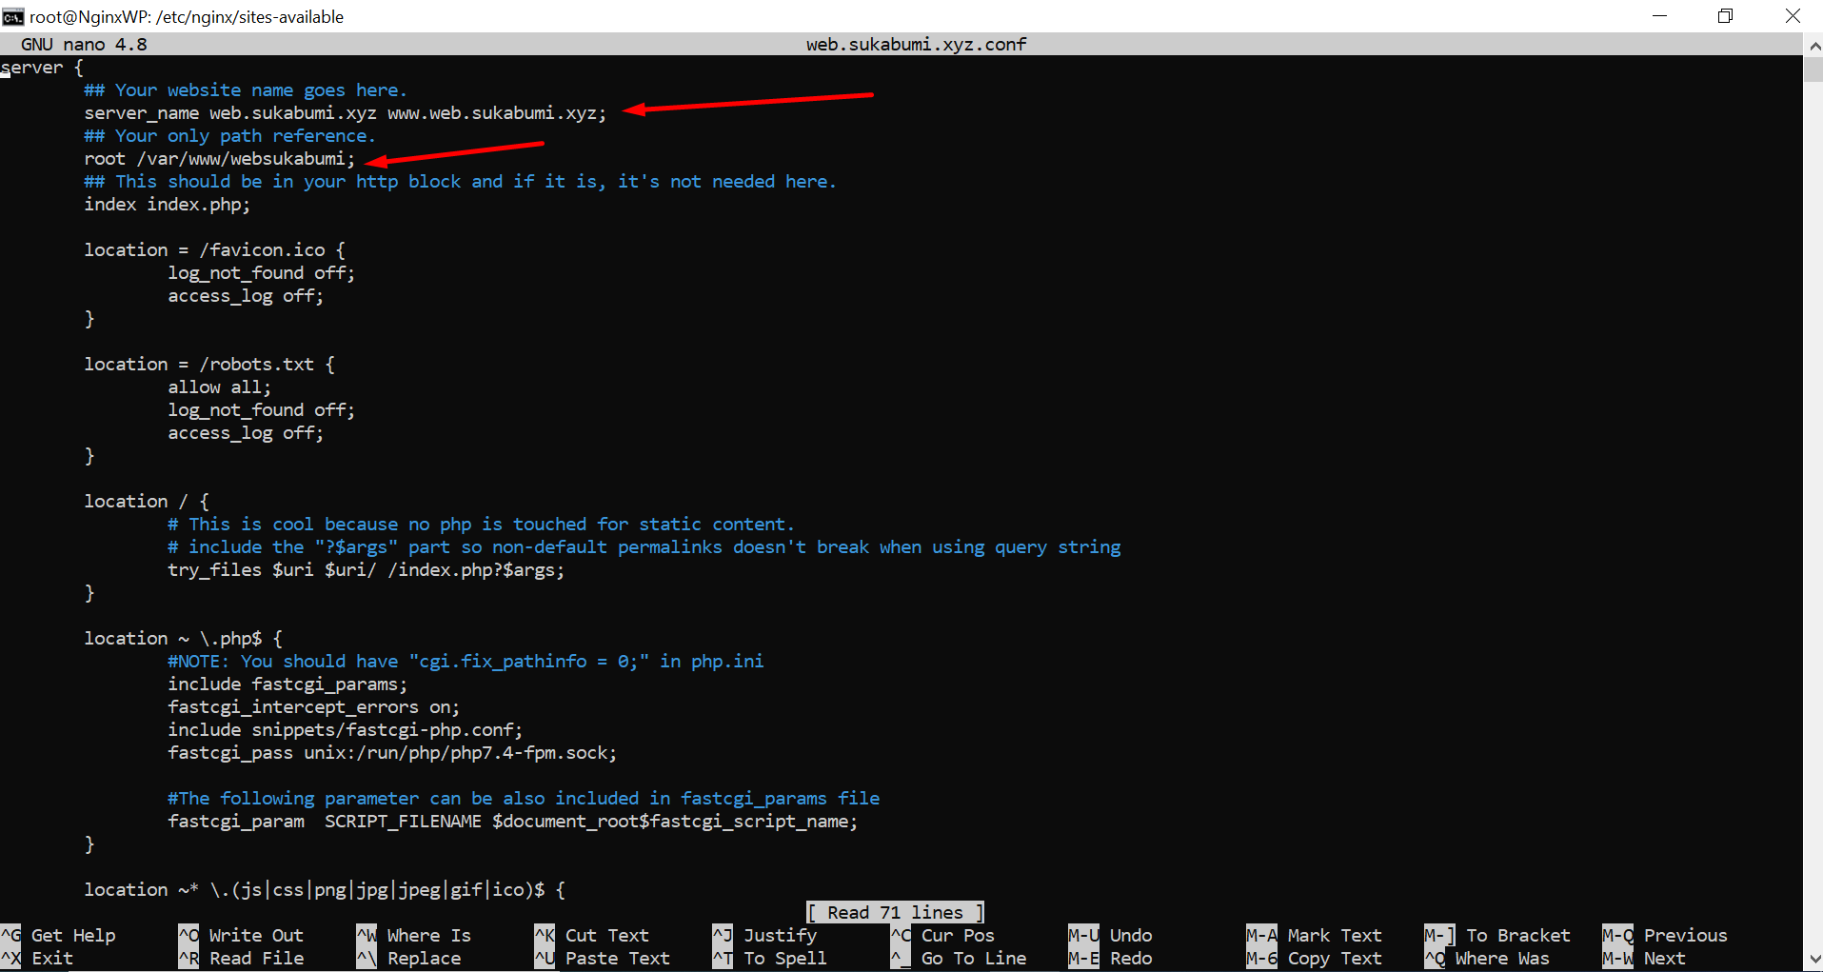Toggle Mark Text selection mode

[x=1331, y=935]
